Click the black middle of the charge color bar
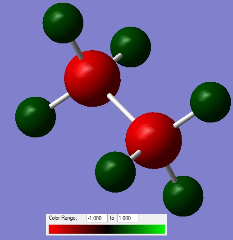 pyautogui.click(x=107, y=229)
